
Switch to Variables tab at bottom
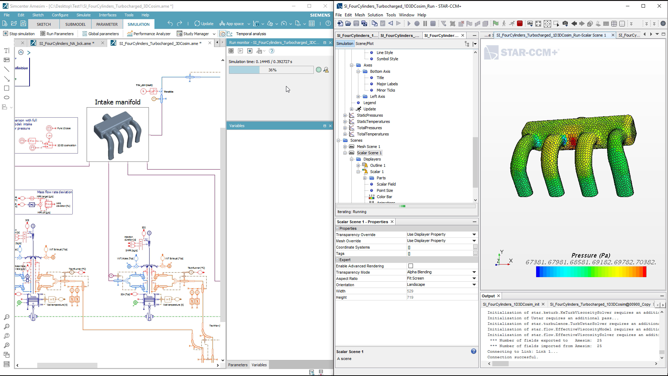(259, 365)
